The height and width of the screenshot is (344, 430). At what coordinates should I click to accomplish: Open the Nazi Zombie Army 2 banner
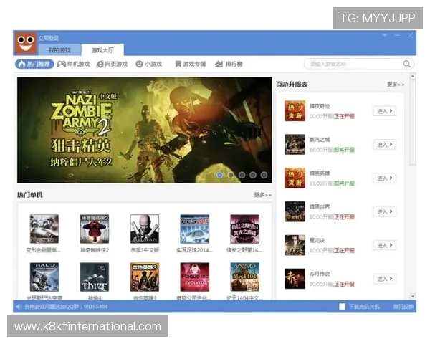(145, 130)
